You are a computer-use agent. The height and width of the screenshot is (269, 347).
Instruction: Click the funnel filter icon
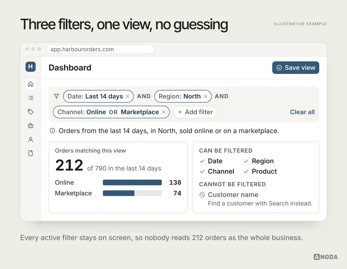56,96
